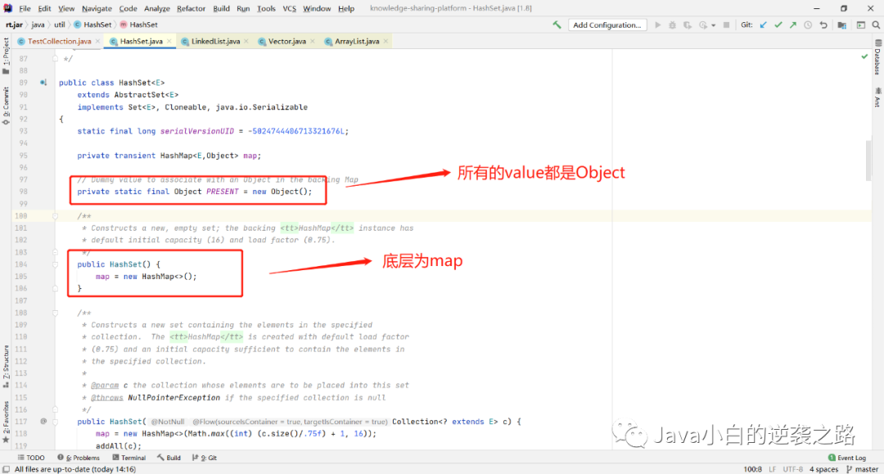Switch to the Vector.java tab

(286, 41)
